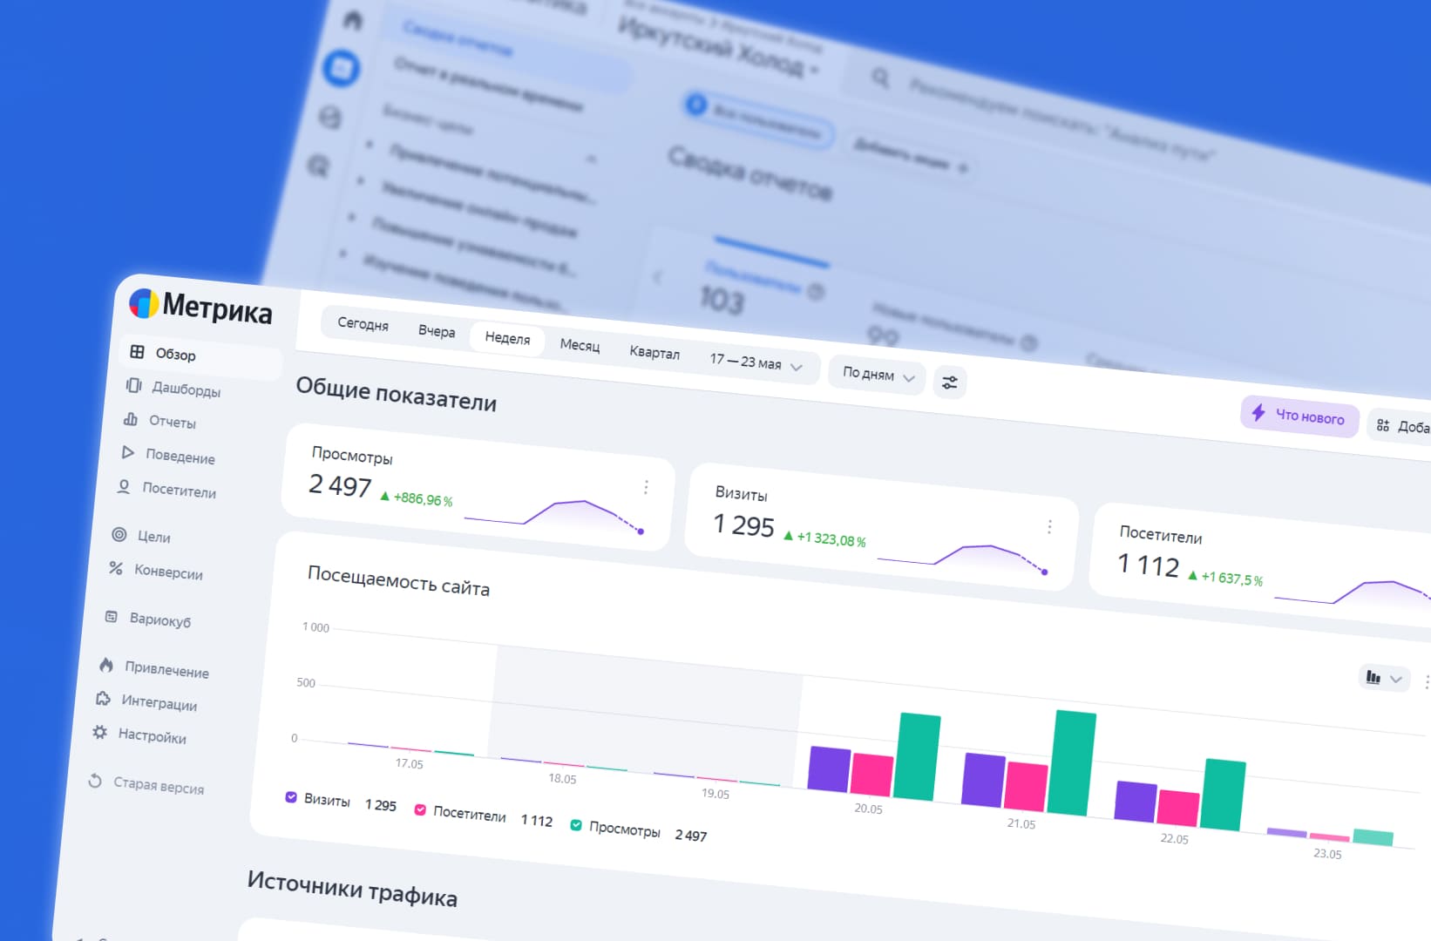Toggle the Визиты legend checkbox
1431x941 pixels.
(291, 796)
